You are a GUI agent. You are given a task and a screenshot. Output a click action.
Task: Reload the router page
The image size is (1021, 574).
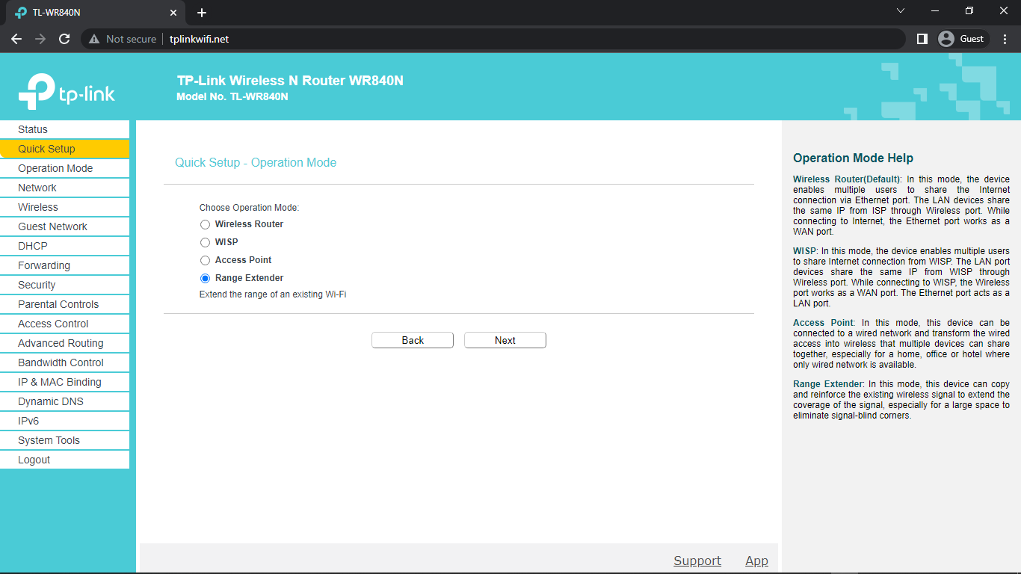tap(64, 39)
